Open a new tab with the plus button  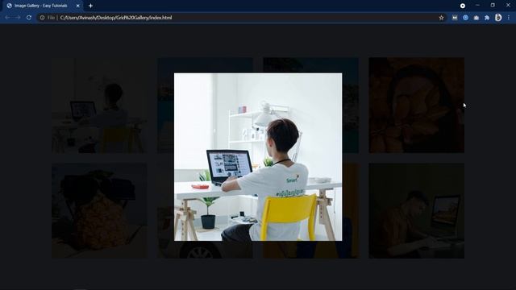(90, 6)
